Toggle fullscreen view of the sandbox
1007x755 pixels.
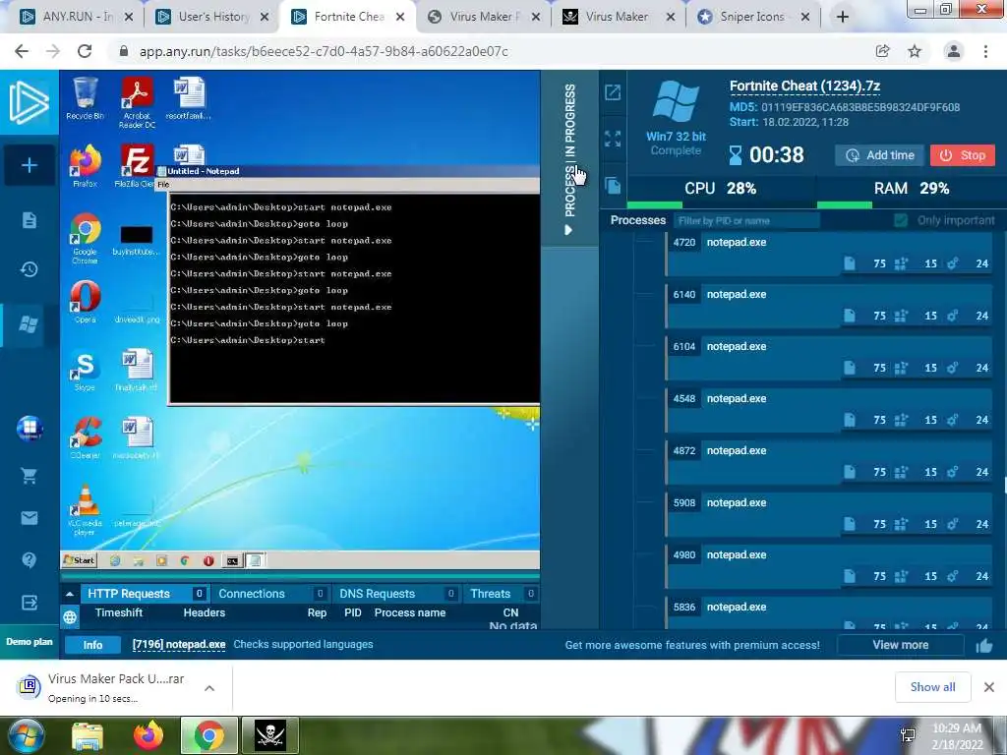coord(613,139)
